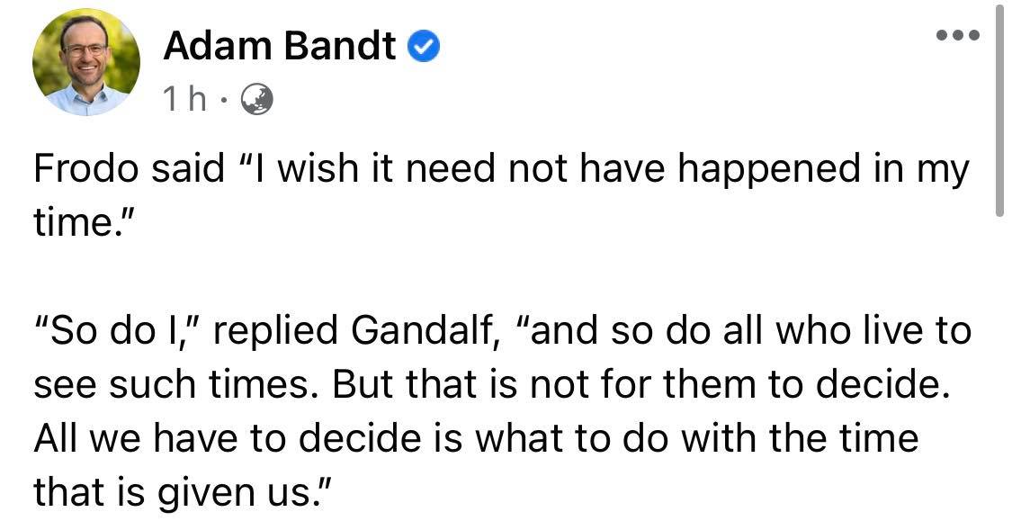
Task: Open Adam Bandt's profile picture
Action: coord(86,62)
